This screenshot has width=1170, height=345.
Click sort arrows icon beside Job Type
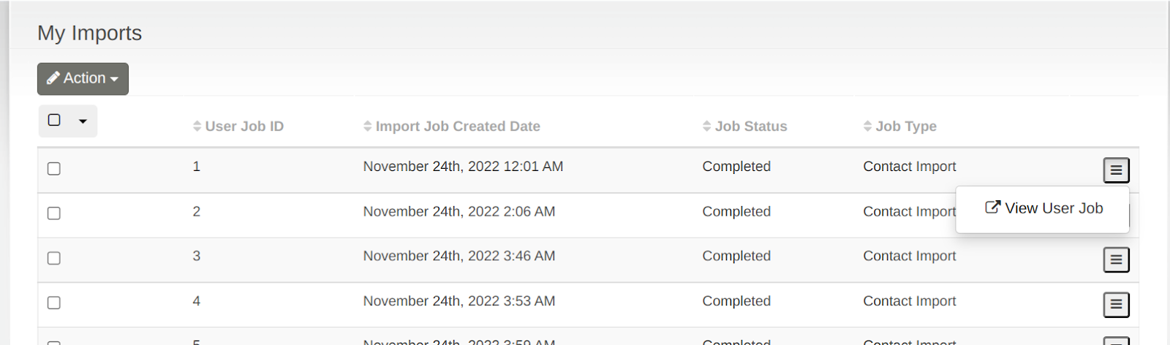coord(867,126)
